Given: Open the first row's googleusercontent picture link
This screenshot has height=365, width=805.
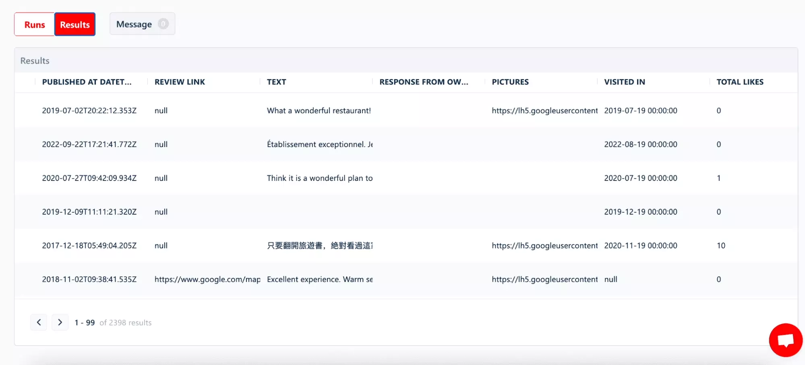Looking at the screenshot, I should 544,110.
